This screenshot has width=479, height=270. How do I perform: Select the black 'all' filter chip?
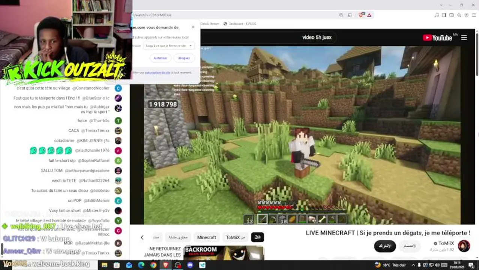pyautogui.click(x=257, y=237)
